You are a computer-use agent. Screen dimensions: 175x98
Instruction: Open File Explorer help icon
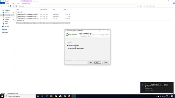[174, 3]
